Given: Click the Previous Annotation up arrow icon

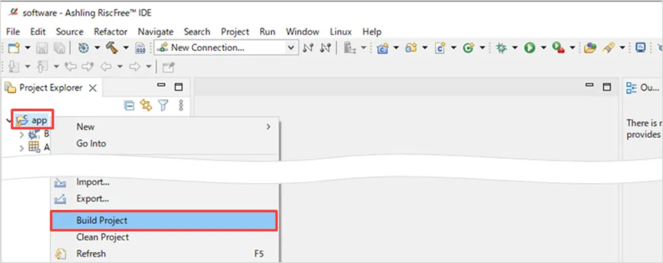Looking at the screenshot, I should pyautogui.click(x=42, y=67).
